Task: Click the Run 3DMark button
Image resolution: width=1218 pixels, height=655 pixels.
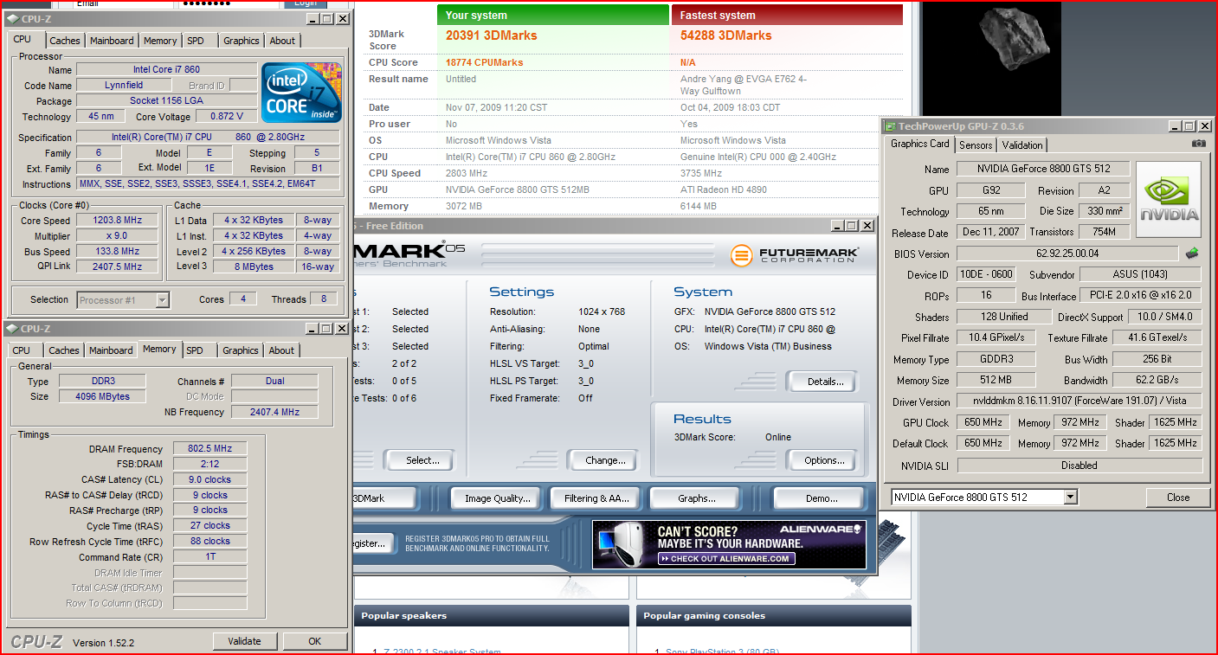Action: (x=385, y=498)
